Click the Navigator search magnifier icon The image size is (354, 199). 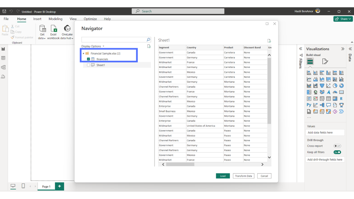148,40
